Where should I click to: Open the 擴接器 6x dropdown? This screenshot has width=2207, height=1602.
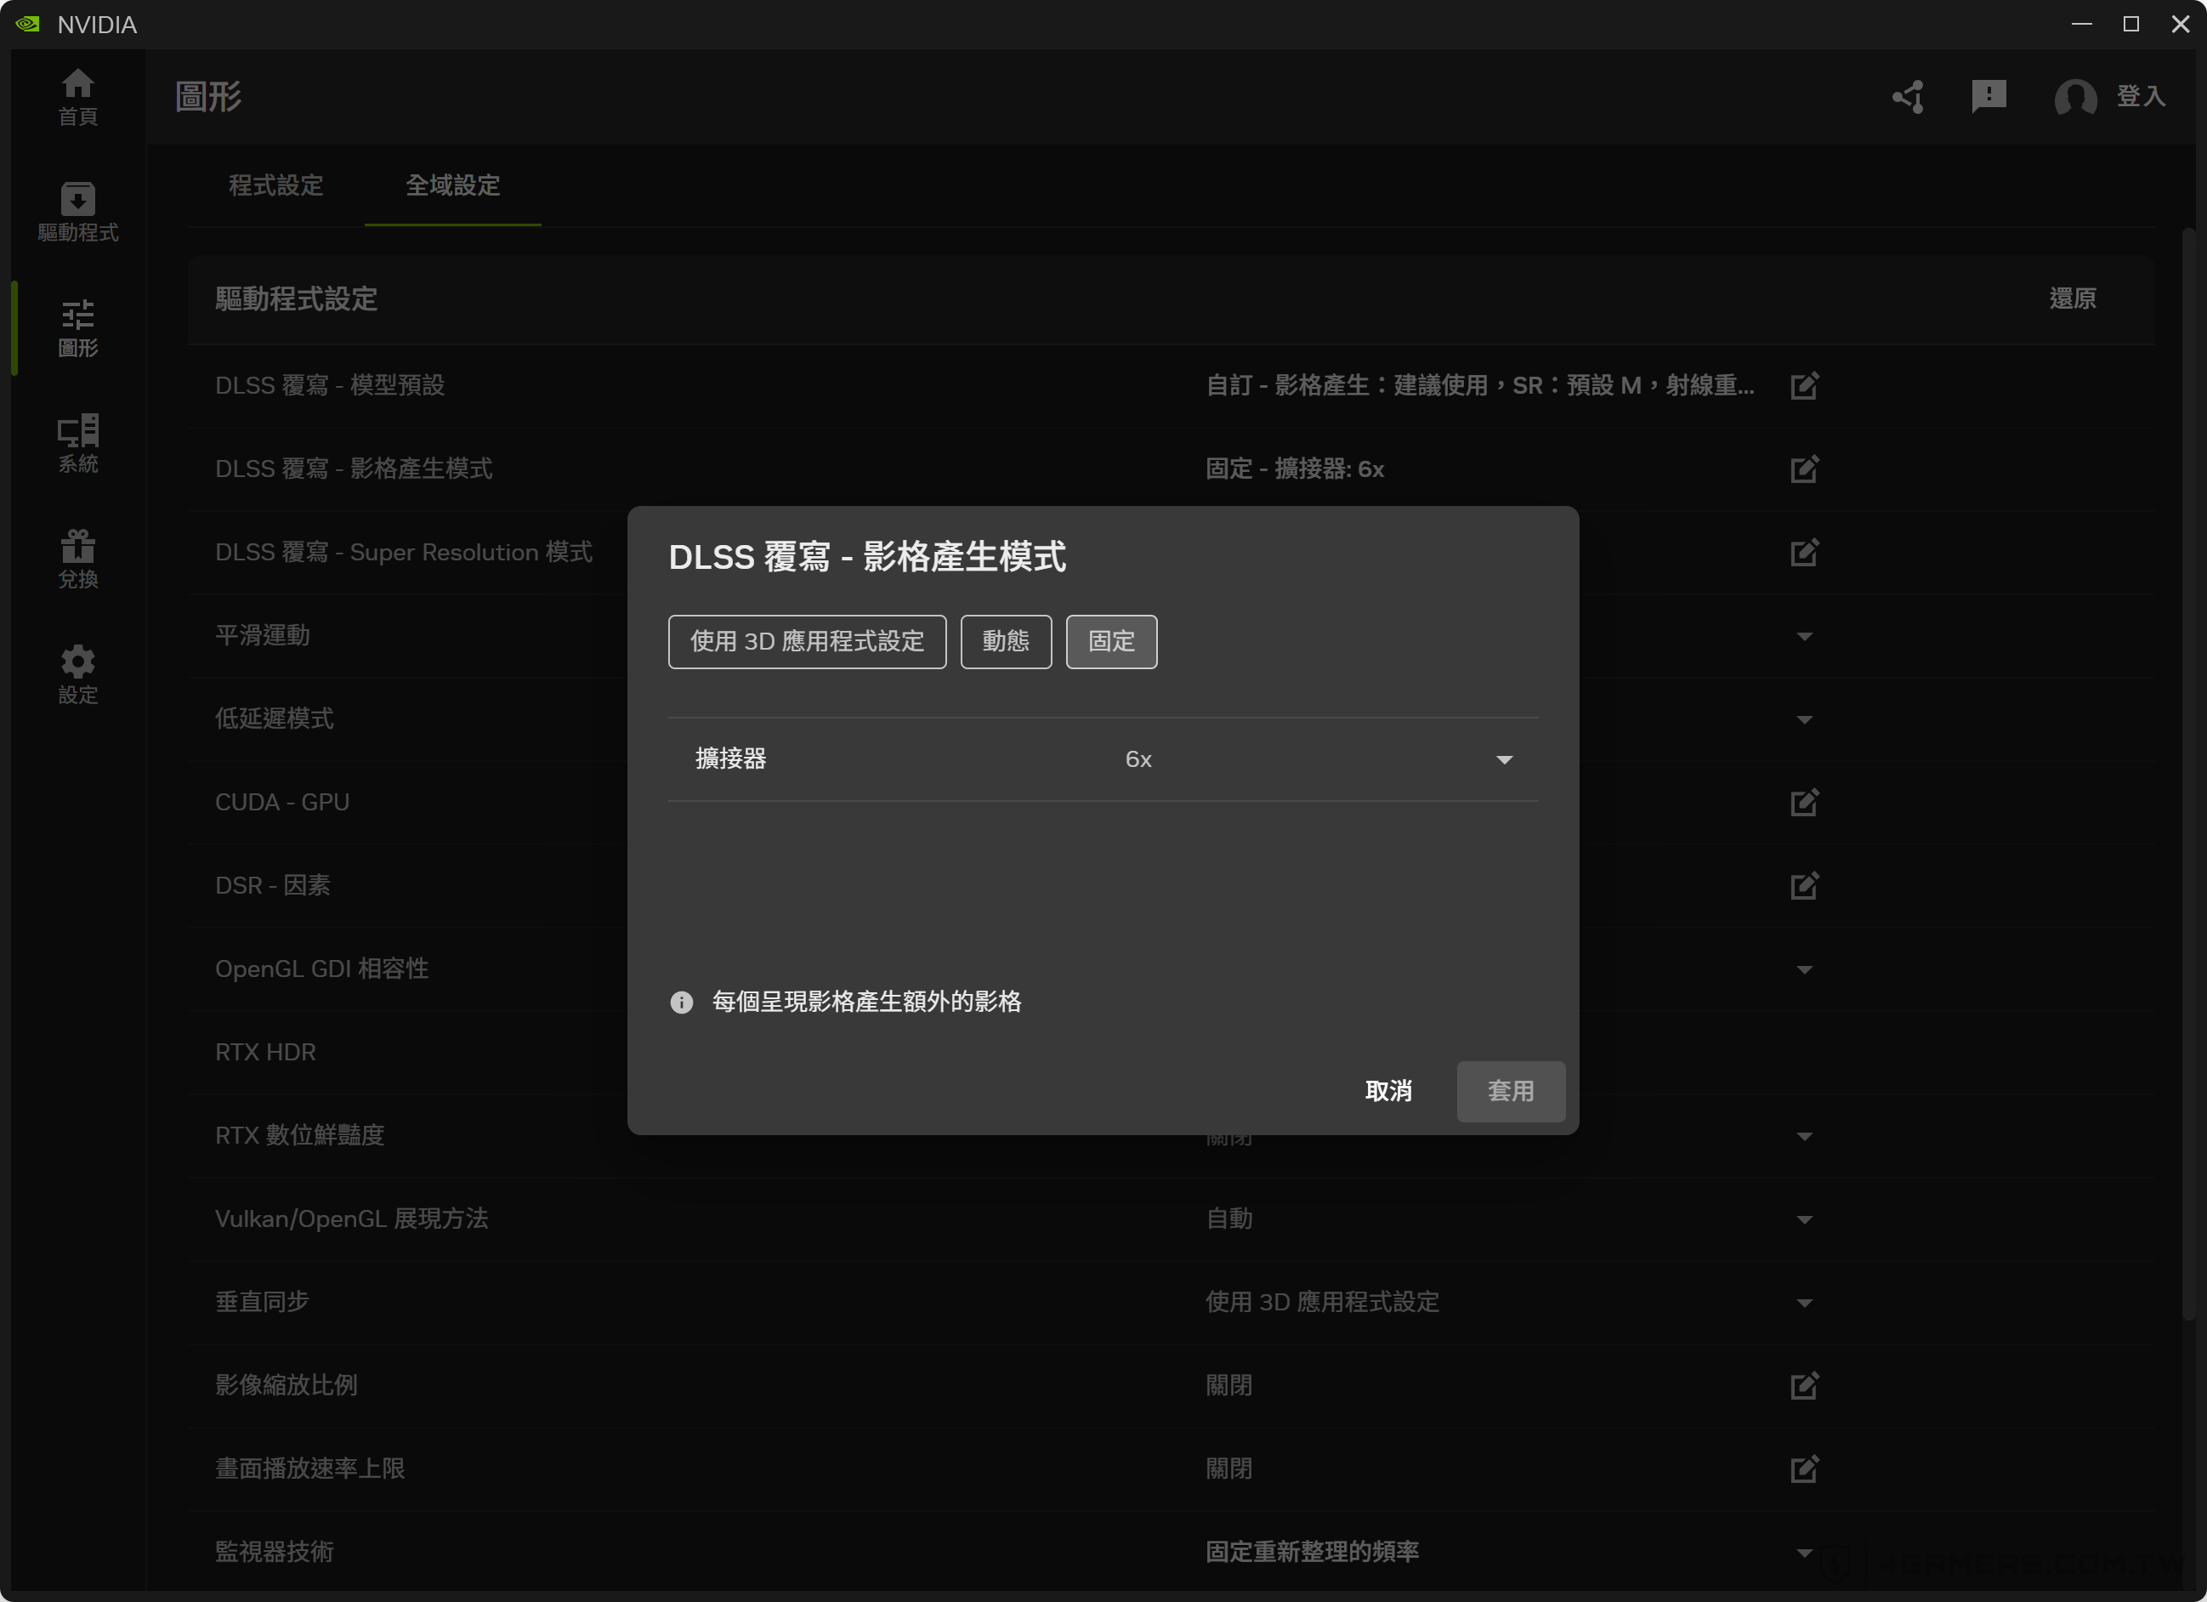point(1503,760)
